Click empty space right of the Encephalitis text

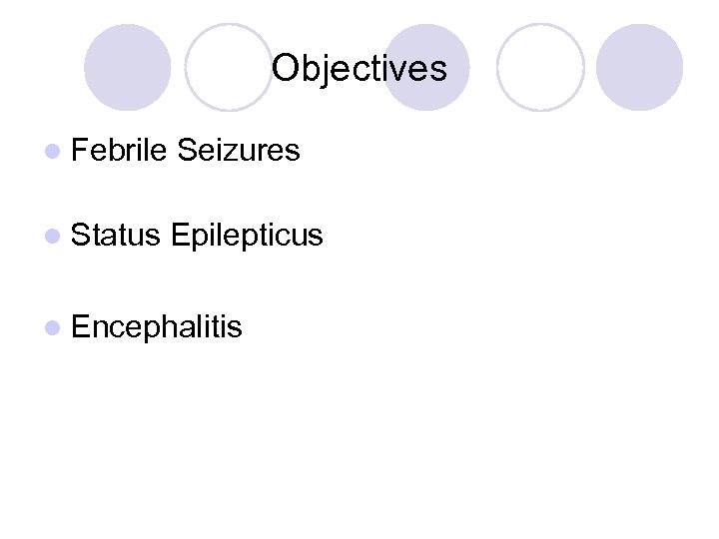[x=449, y=326]
